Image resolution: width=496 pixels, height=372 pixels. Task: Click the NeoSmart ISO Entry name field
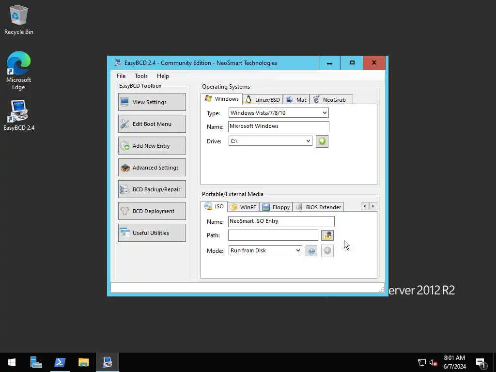point(281,221)
